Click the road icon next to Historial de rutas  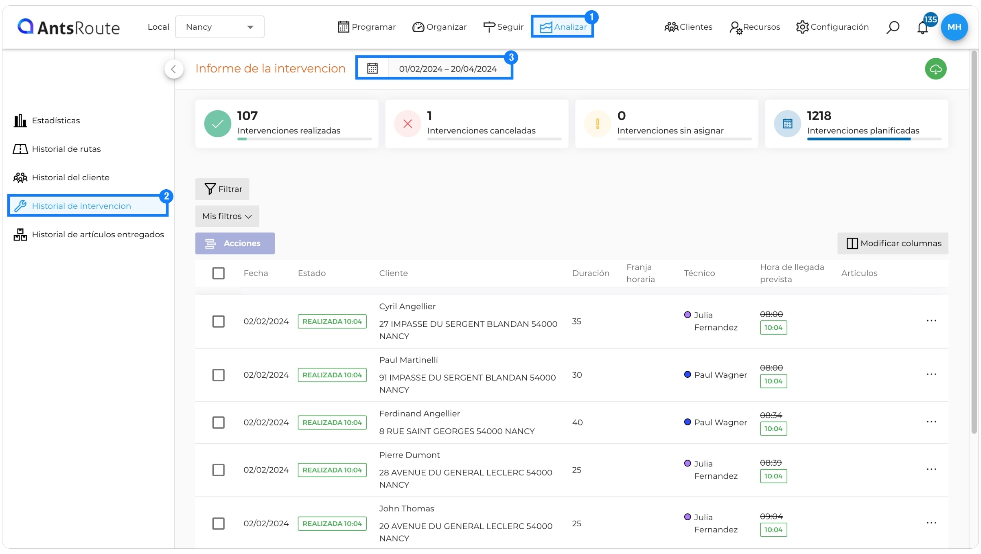point(20,149)
